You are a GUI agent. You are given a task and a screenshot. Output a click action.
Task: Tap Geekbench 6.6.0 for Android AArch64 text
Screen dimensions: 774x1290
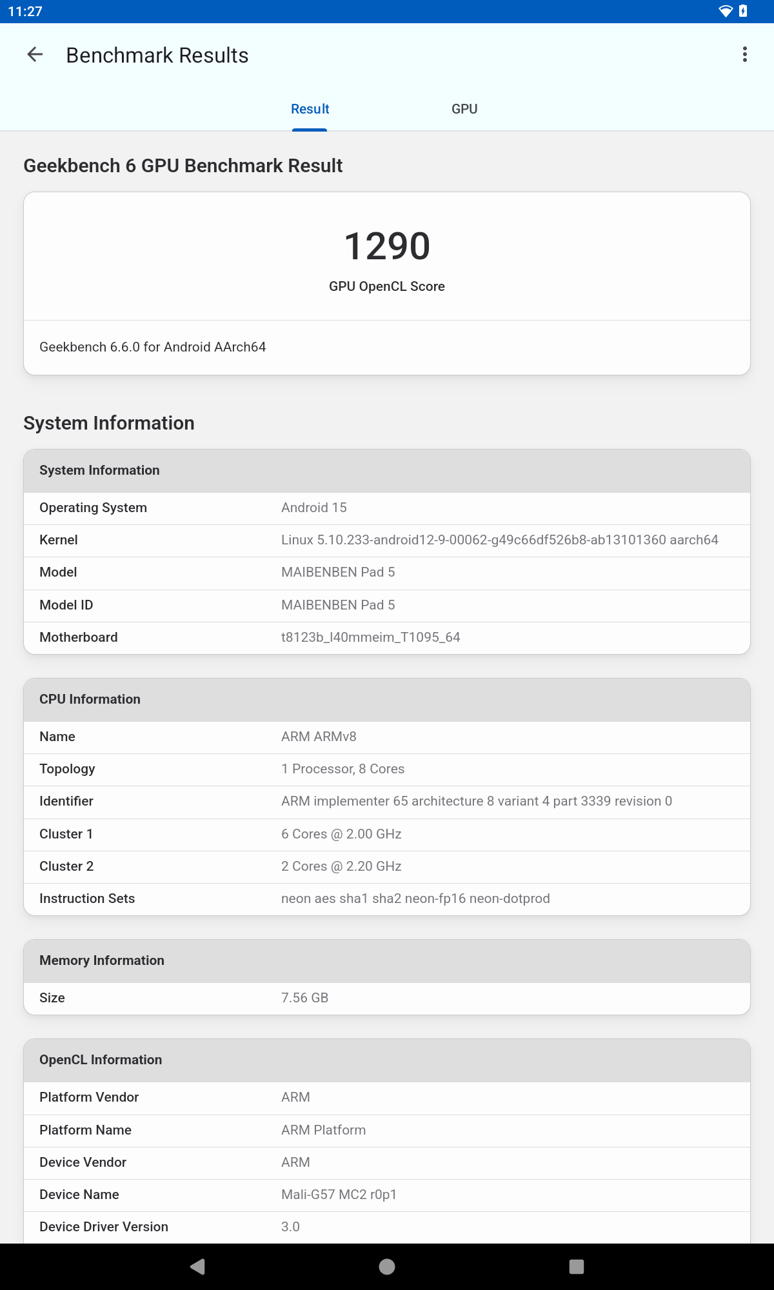click(153, 347)
